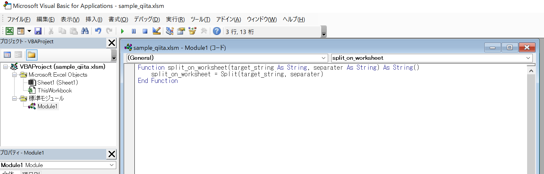Image resolution: width=544 pixels, height=174 pixels.
Task: Select Microsoft Excel Objects folder item
Action: click(x=58, y=75)
